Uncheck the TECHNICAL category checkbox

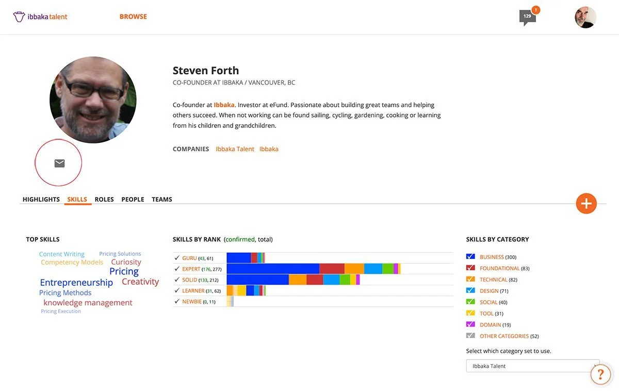click(x=470, y=279)
